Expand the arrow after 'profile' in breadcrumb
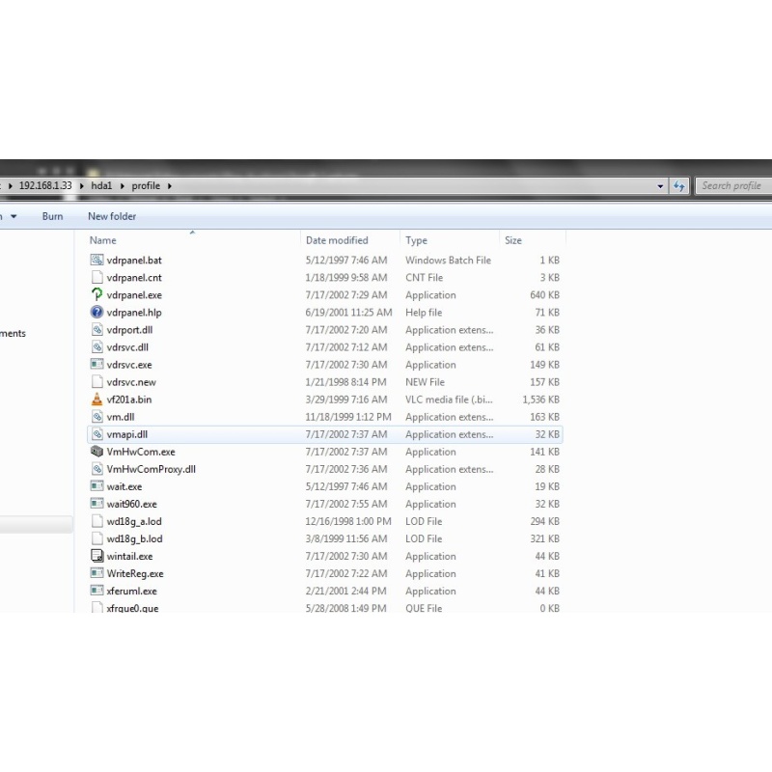 click(x=170, y=186)
